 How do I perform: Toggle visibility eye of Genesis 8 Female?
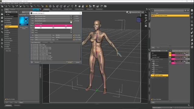click(152, 15)
